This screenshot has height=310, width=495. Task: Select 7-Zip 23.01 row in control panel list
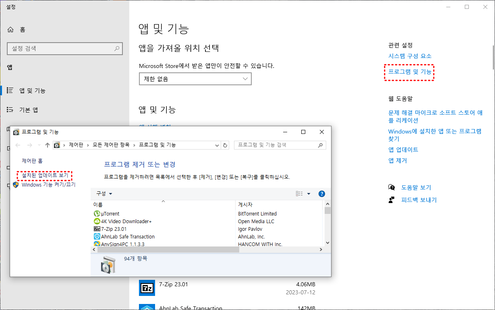114,229
